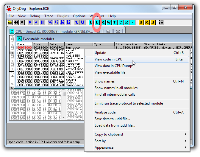
Task: Sort modules by the Entry column header
Action: [x=56, y=44]
